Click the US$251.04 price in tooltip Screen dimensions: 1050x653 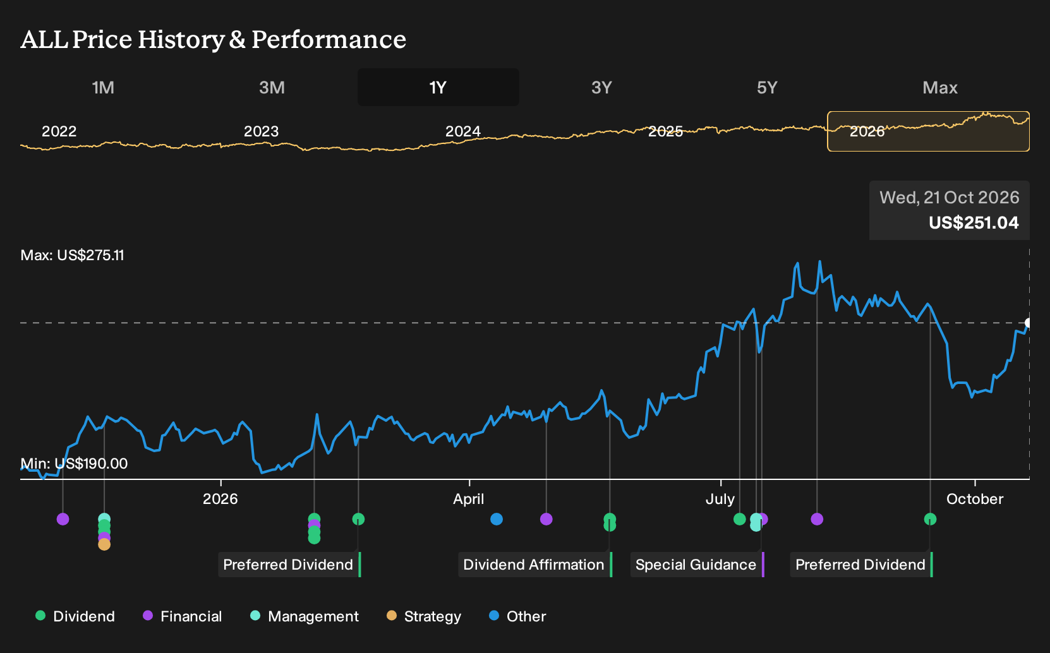point(974,222)
